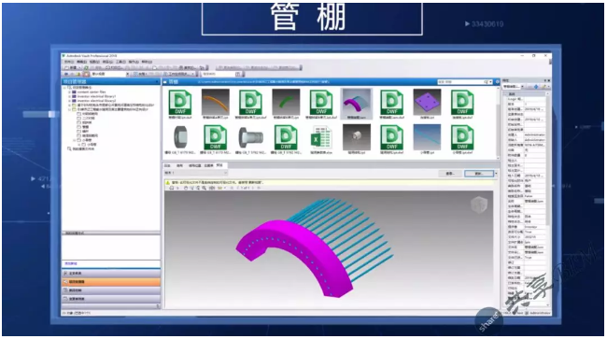
Task: Select the content center files tree item
Action: 92,92
